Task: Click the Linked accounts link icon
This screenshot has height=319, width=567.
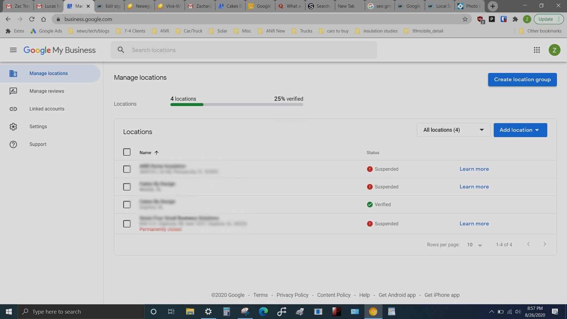Action: [13, 109]
